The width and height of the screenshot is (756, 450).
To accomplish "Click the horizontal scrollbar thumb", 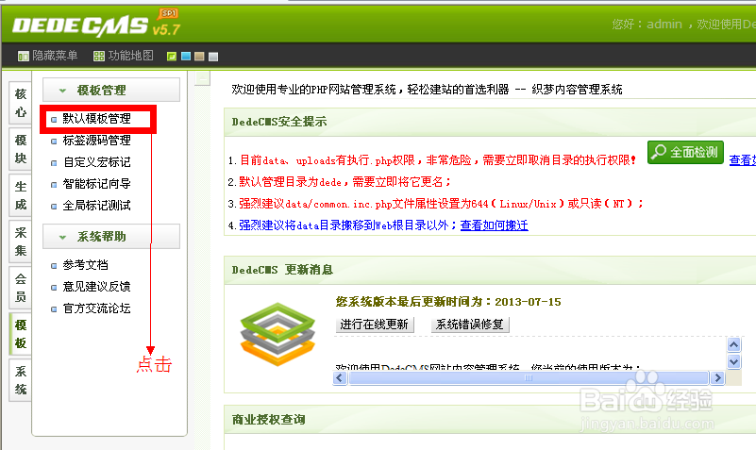I will tap(529, 378).
